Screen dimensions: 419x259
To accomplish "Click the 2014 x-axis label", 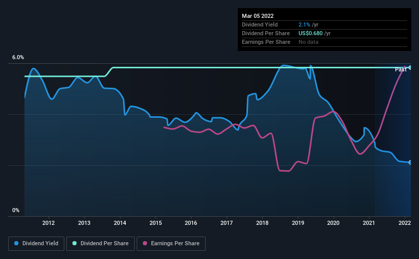I will 120,223.
